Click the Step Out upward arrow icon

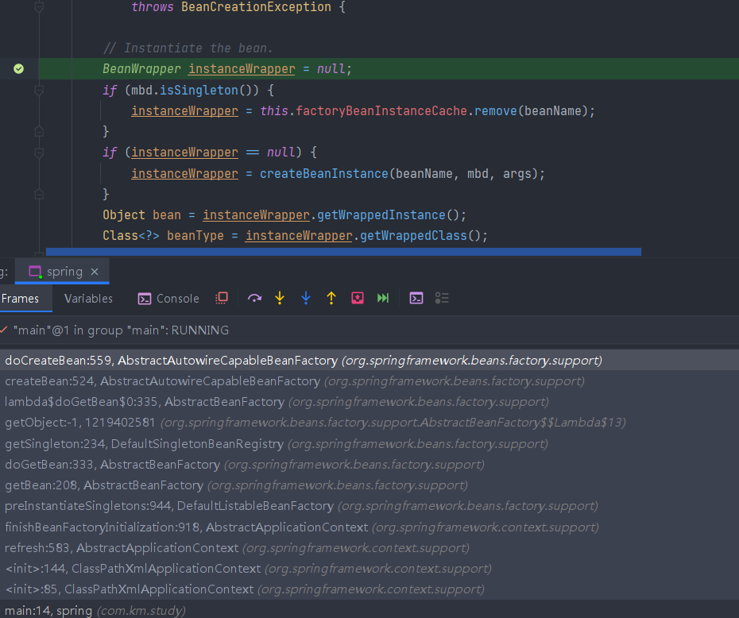331,298
